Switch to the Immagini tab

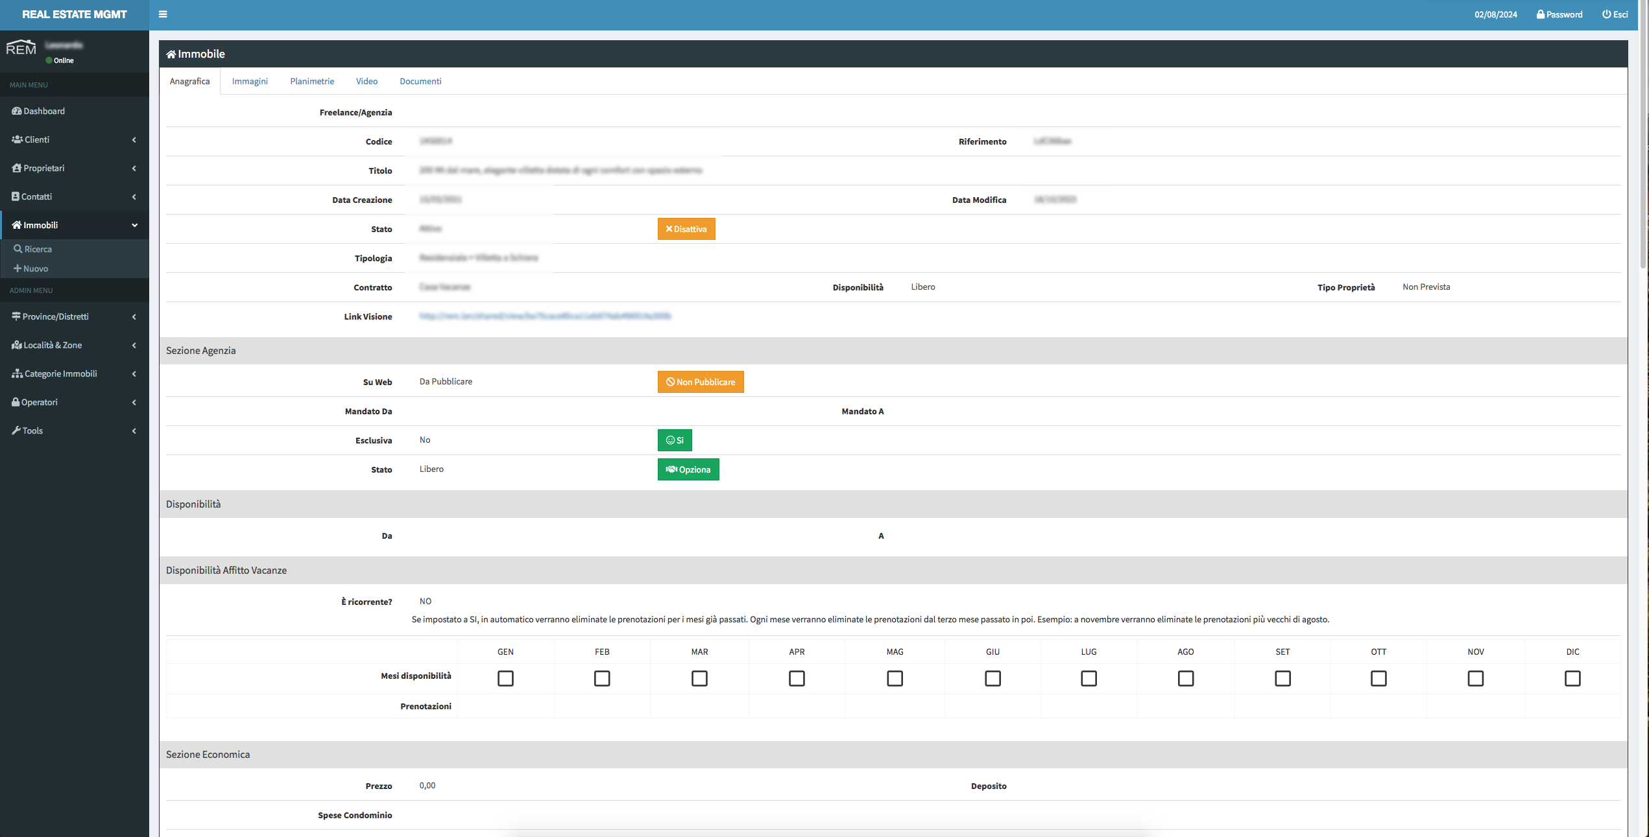click(x=250, y=81)
